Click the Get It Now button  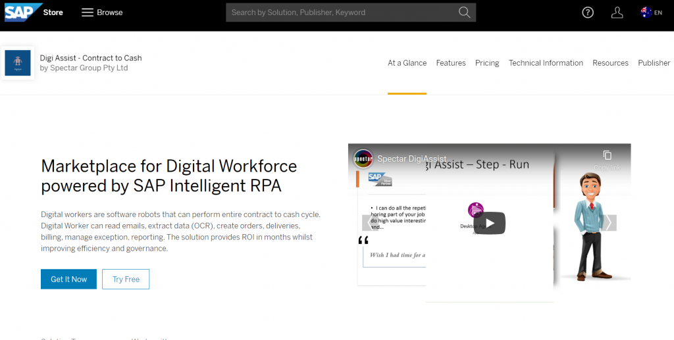68,279
